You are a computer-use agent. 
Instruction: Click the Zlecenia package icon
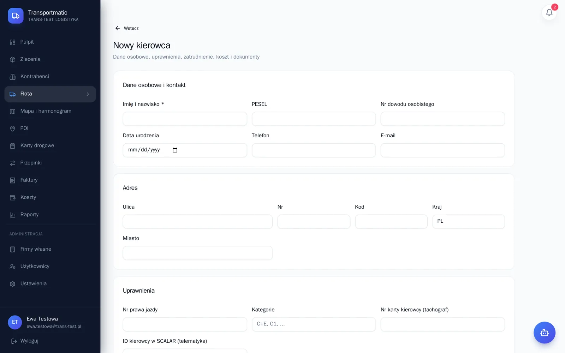click(x=13, y=59)
